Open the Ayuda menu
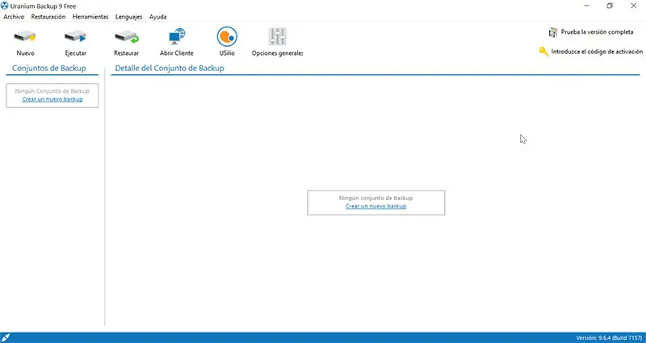The width and height of the screenshot is (646, 343). tap(157, 17)
